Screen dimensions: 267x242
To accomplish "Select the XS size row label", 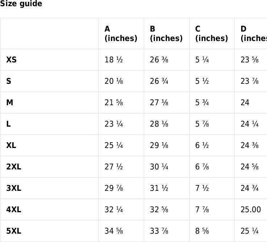I will coord(11,60).
